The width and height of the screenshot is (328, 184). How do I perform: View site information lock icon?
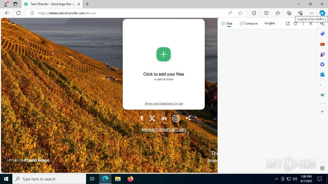(x=32, y=13)
